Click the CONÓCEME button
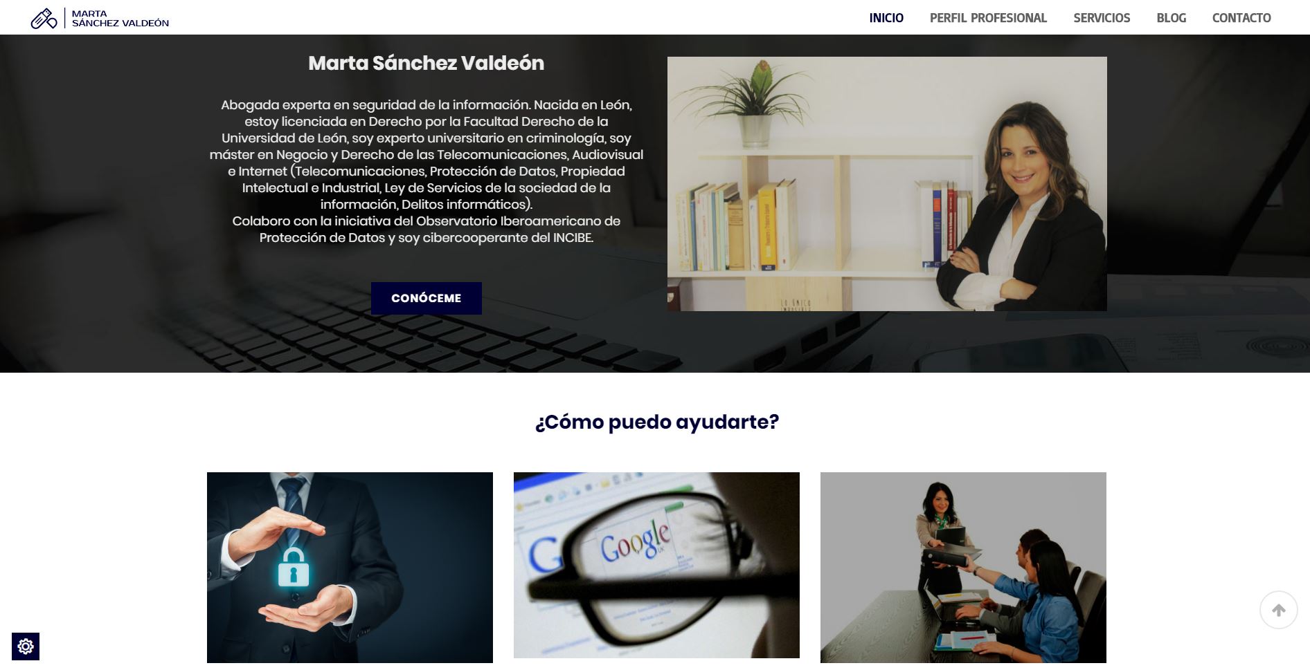The height and width of the screenshot is (670, 1310). pos(427,298)
